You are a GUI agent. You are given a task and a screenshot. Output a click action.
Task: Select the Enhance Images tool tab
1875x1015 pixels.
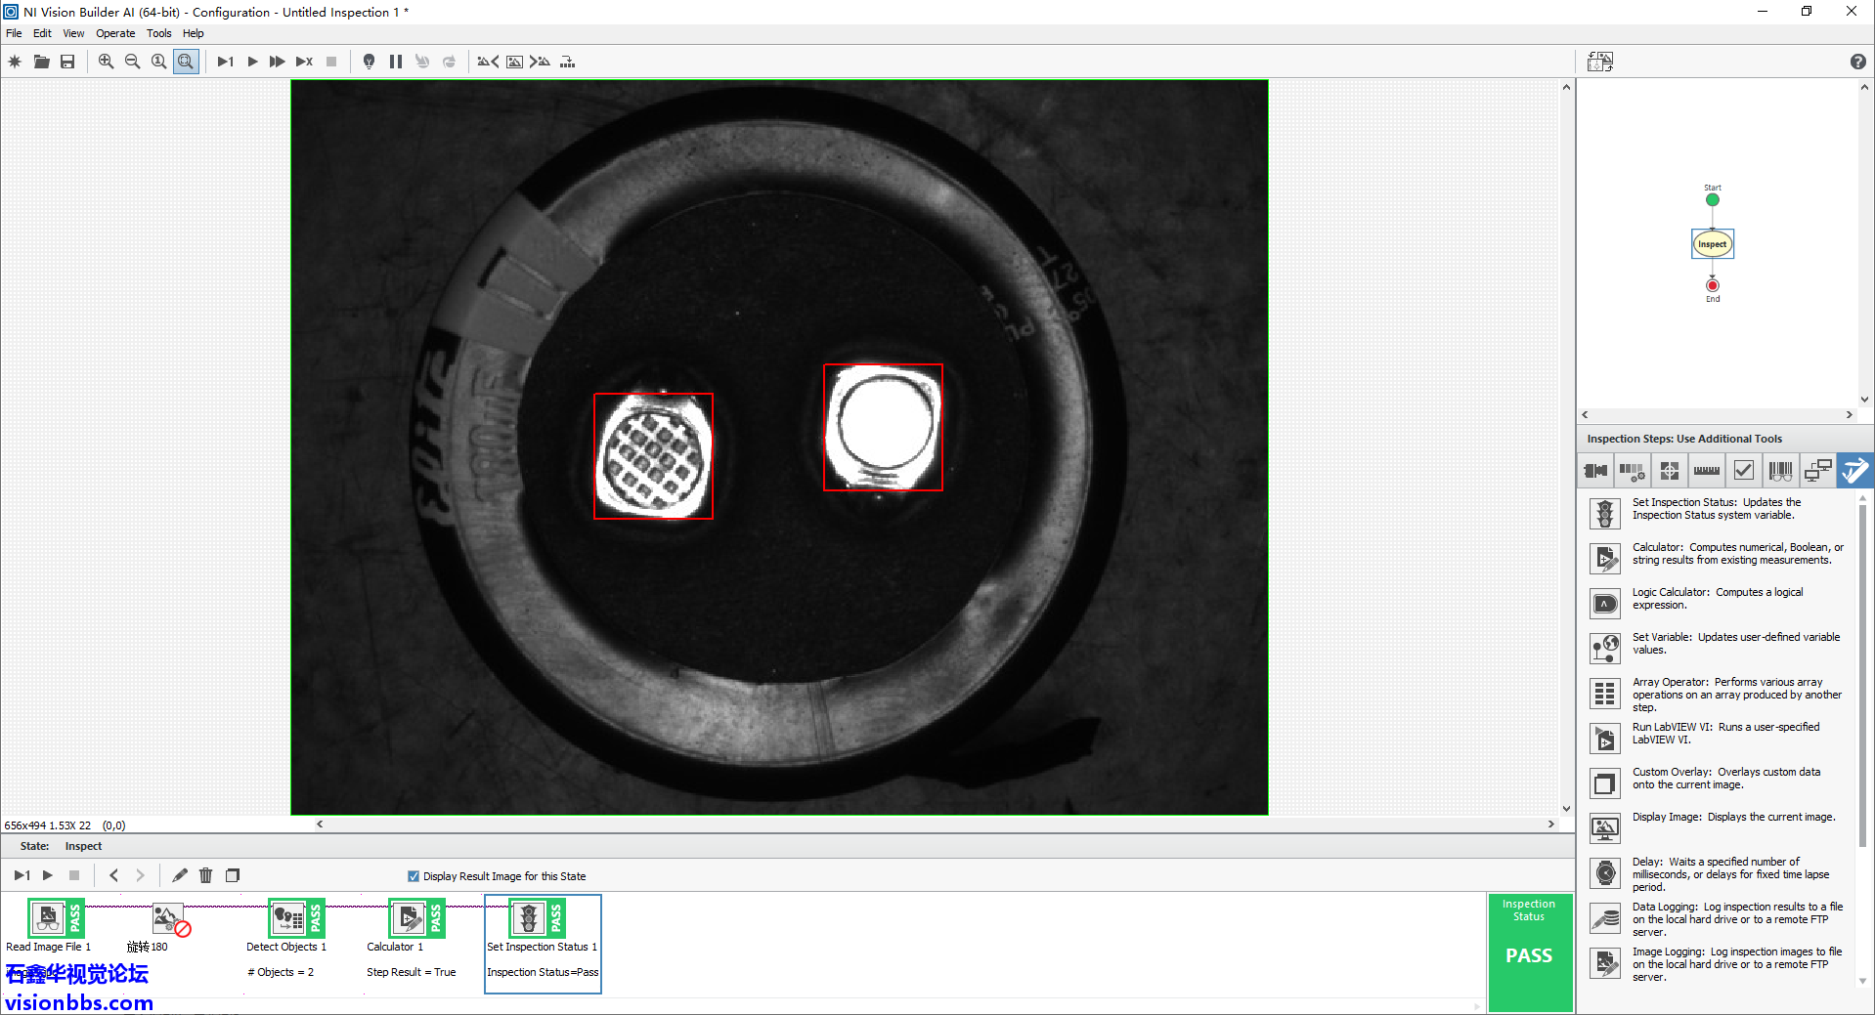click(x=1632, y=471)
